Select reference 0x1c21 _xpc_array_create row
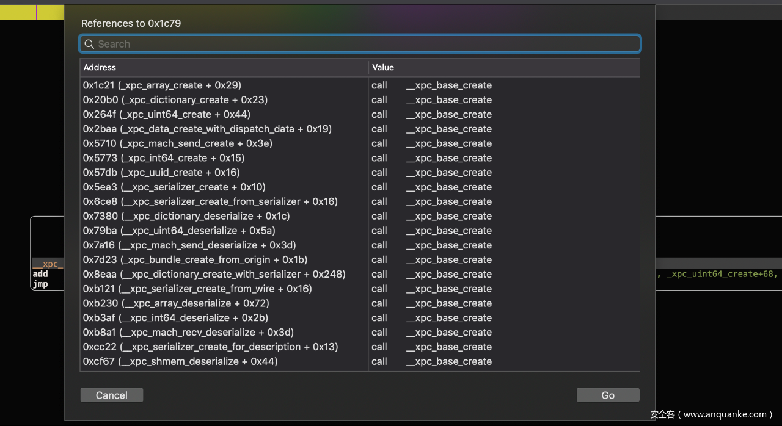 tap(162, 85)
